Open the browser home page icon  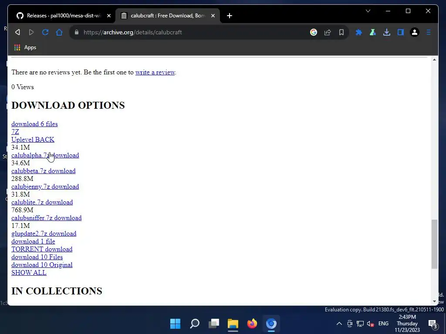(x=59, y=32)
